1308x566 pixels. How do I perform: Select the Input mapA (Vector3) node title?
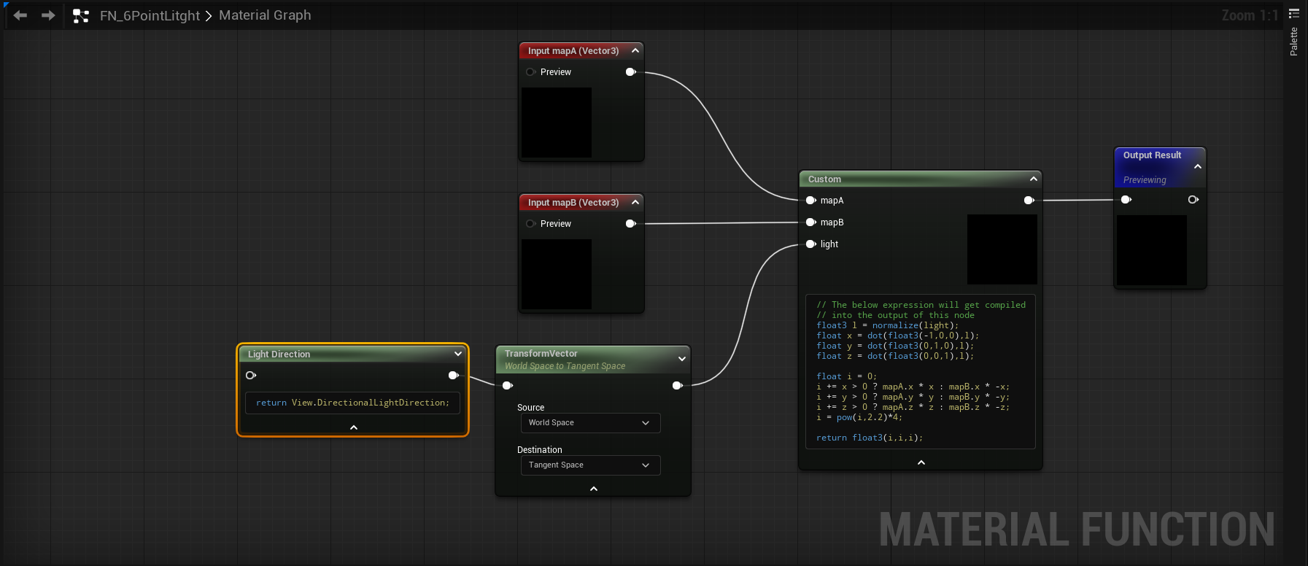click(573, 51)
